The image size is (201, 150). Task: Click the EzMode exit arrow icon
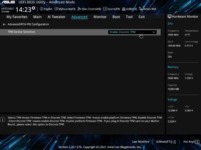pyautogui.click(x=174, y=142)
